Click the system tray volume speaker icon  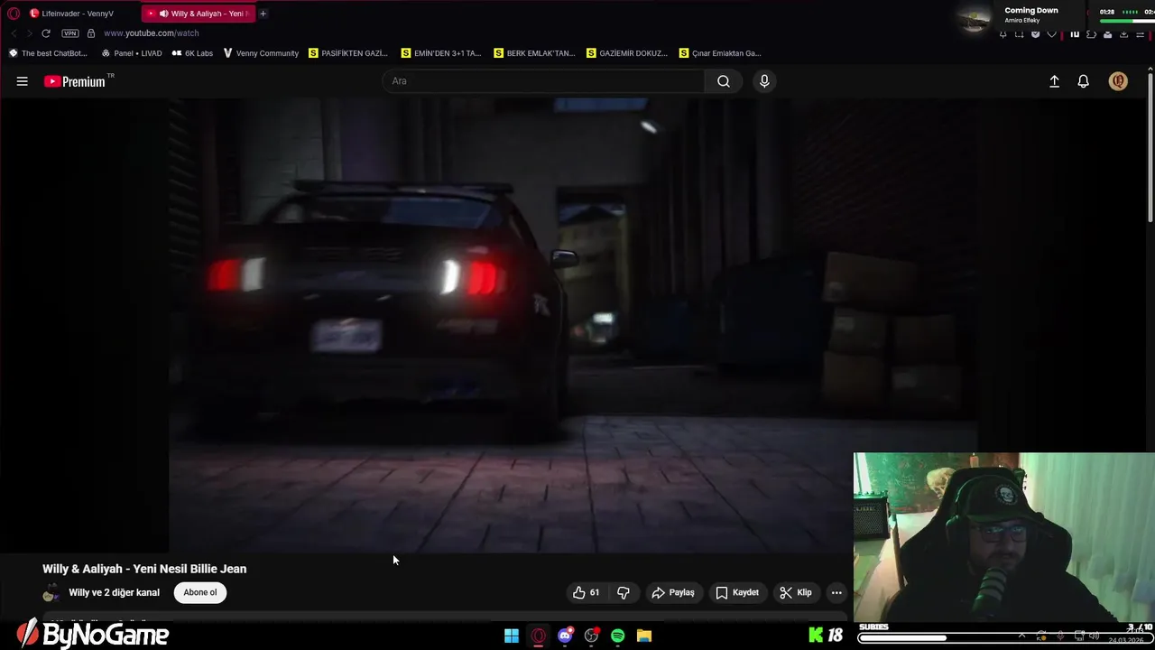click(x=1094, y=636)
